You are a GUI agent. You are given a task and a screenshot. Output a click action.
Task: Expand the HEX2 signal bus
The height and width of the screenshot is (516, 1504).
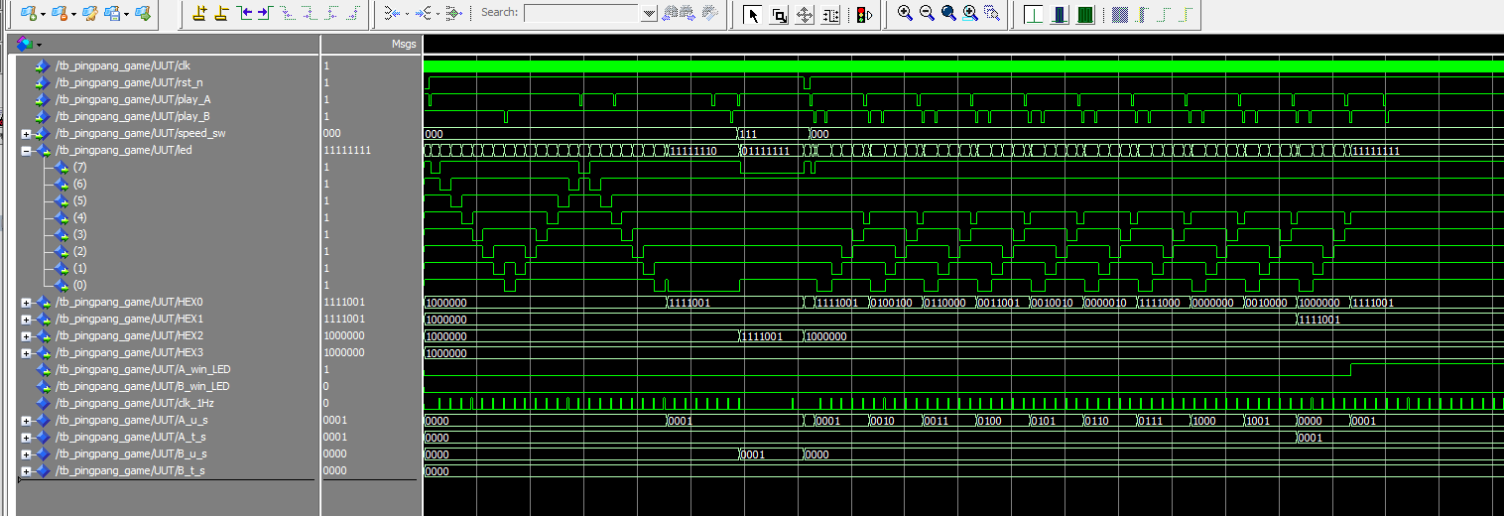pyautogui.click(x=26, y=336)
